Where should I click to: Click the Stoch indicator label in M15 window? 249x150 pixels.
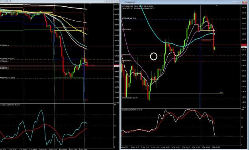(132, 110)
